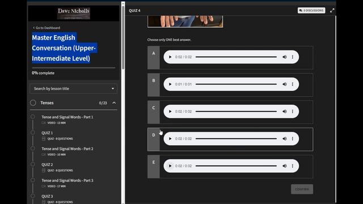Open the Search by lesson title dropdown

point(73,88)
